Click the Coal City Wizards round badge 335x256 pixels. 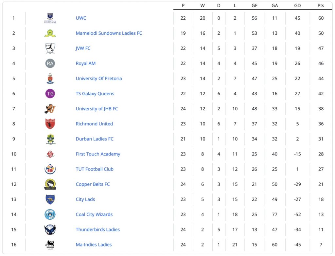(50, 214)
